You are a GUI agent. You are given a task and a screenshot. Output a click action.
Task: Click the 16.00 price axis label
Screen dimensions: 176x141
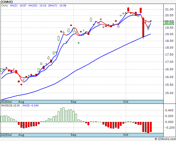click(x=169, y=77)
